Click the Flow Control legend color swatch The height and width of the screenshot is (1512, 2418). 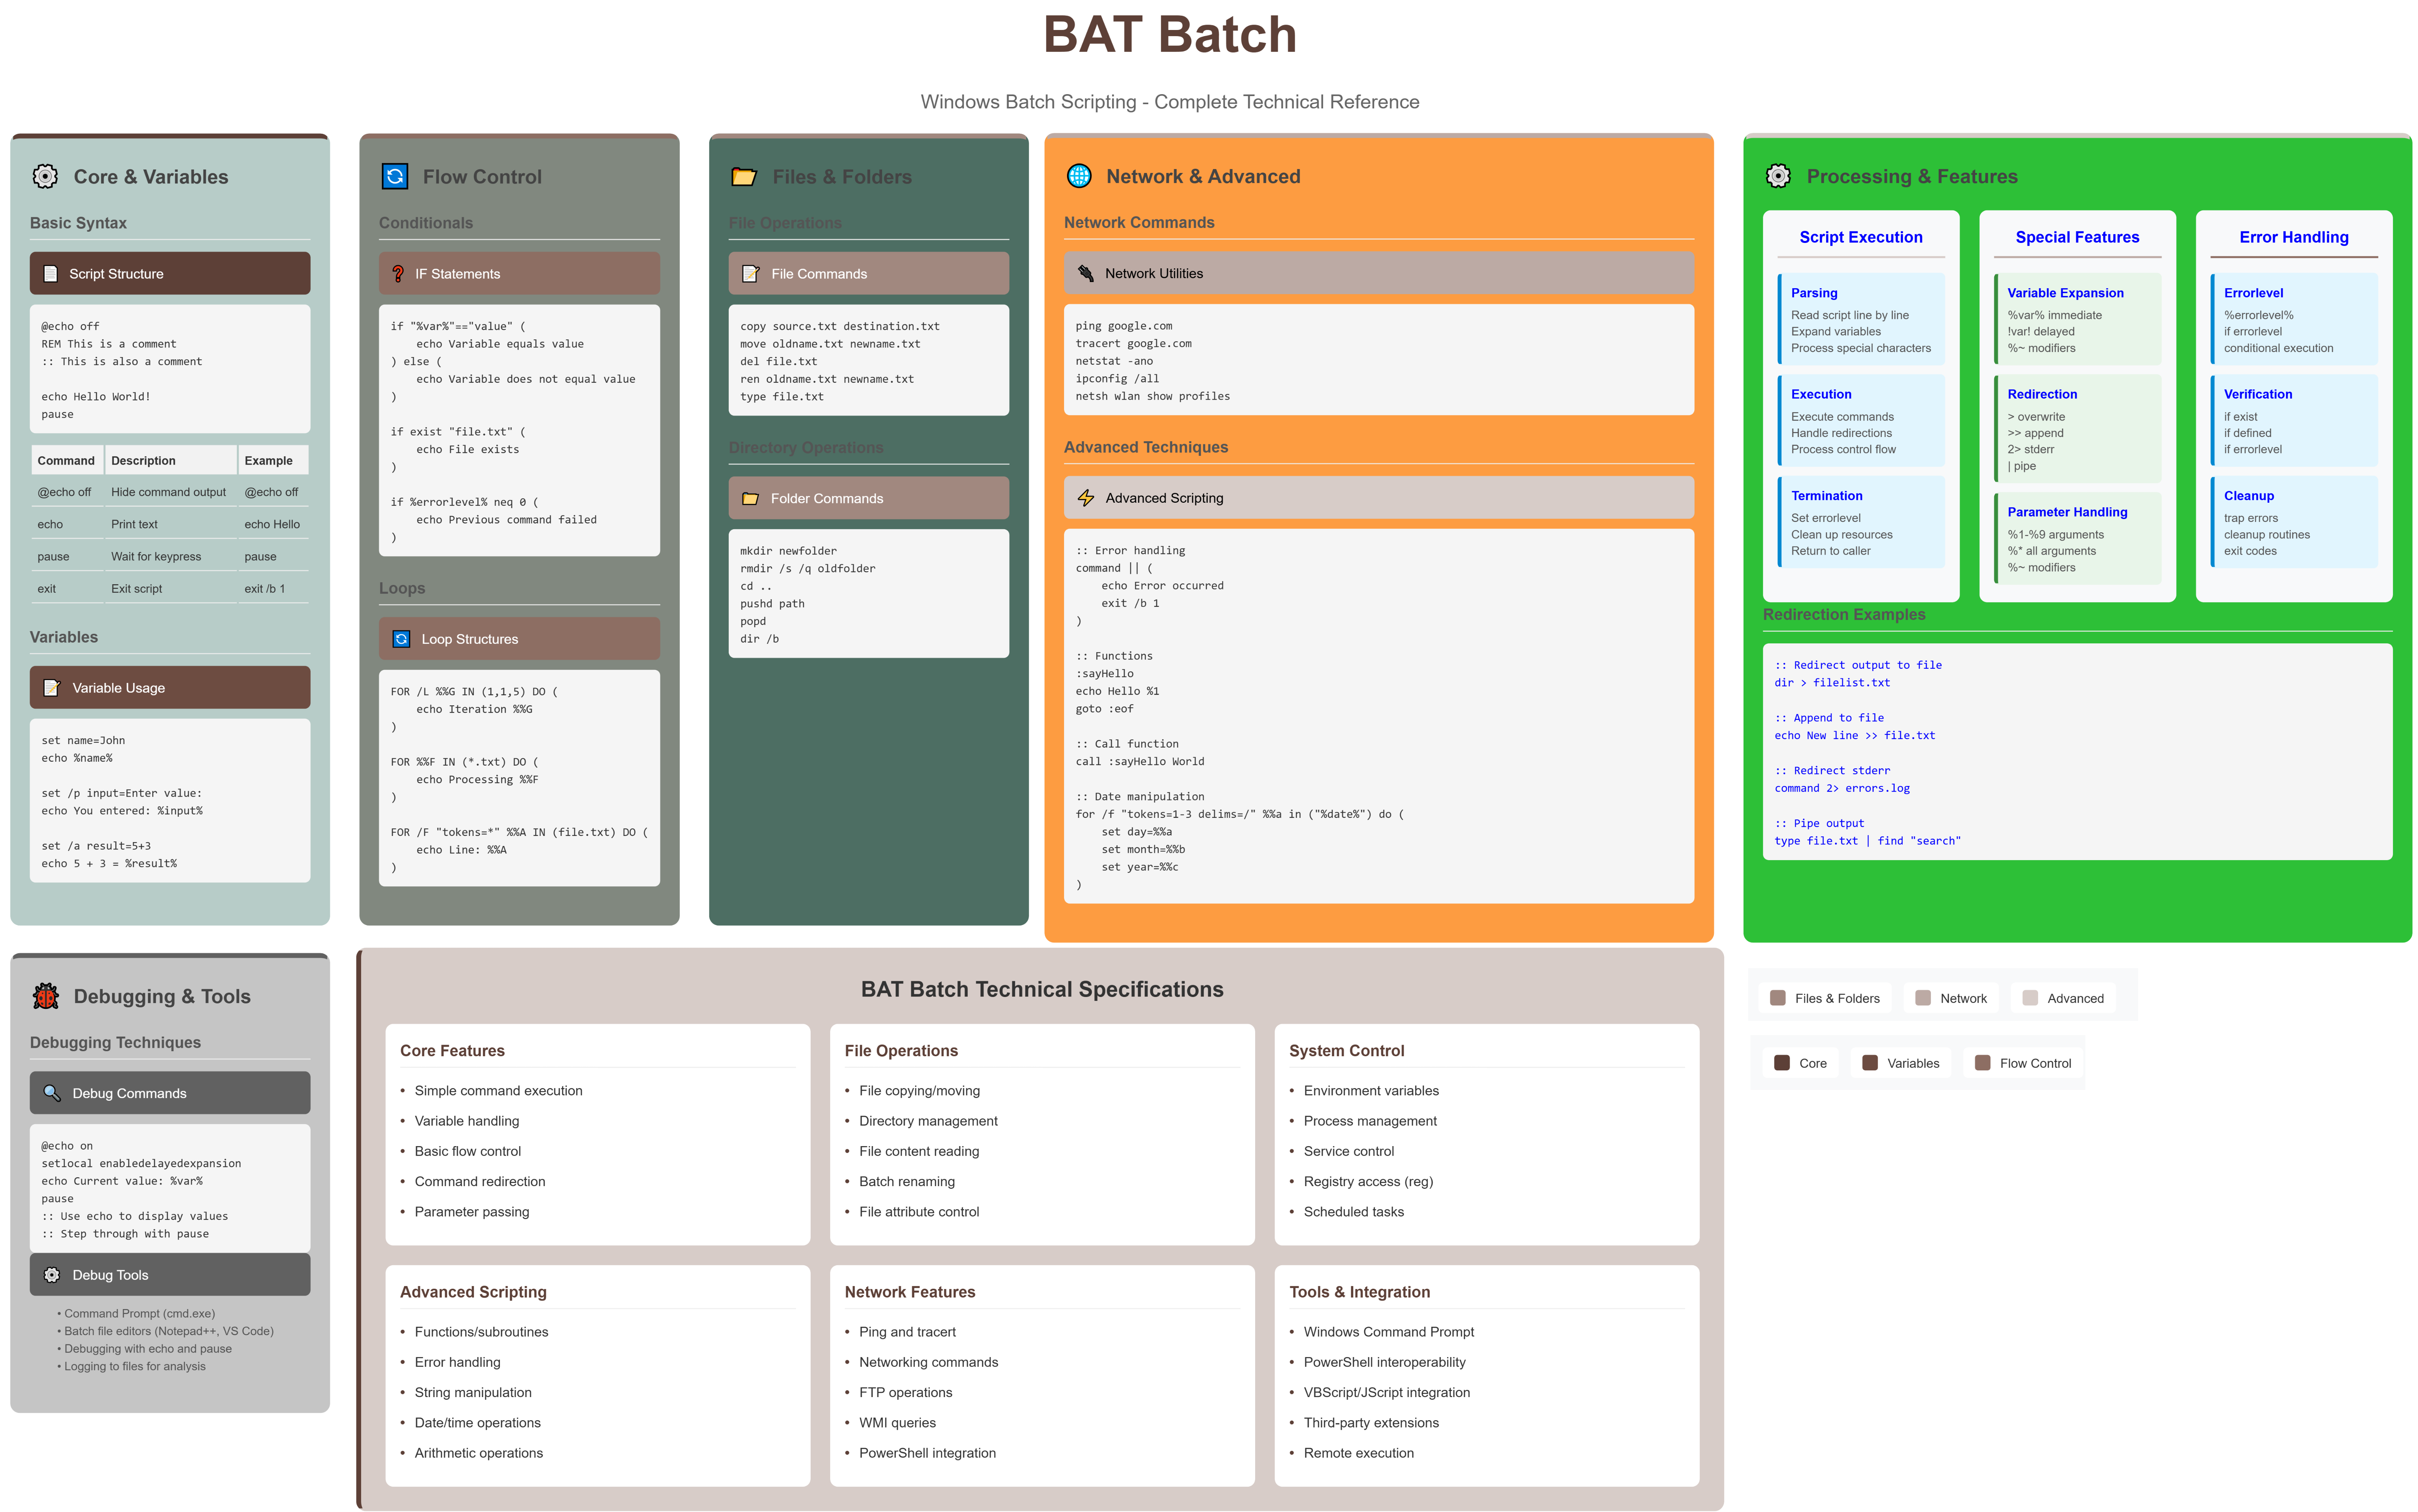click(x=1983, y=1063)
